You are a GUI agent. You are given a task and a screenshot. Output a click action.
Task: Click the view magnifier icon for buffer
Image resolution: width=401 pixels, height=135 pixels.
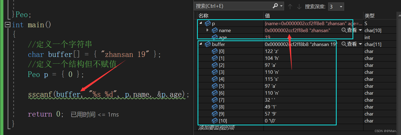coord(344,44)
